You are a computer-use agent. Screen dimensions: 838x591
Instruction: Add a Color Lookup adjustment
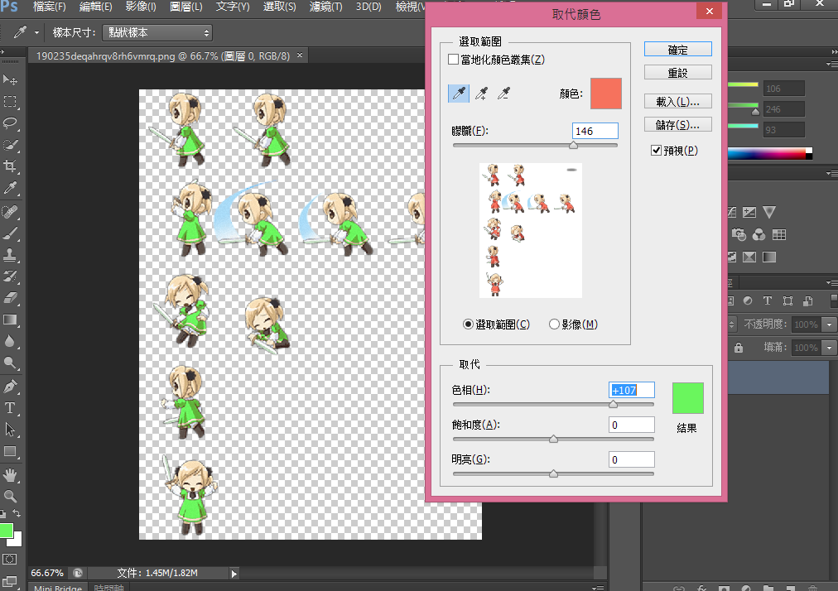point(779,234)
